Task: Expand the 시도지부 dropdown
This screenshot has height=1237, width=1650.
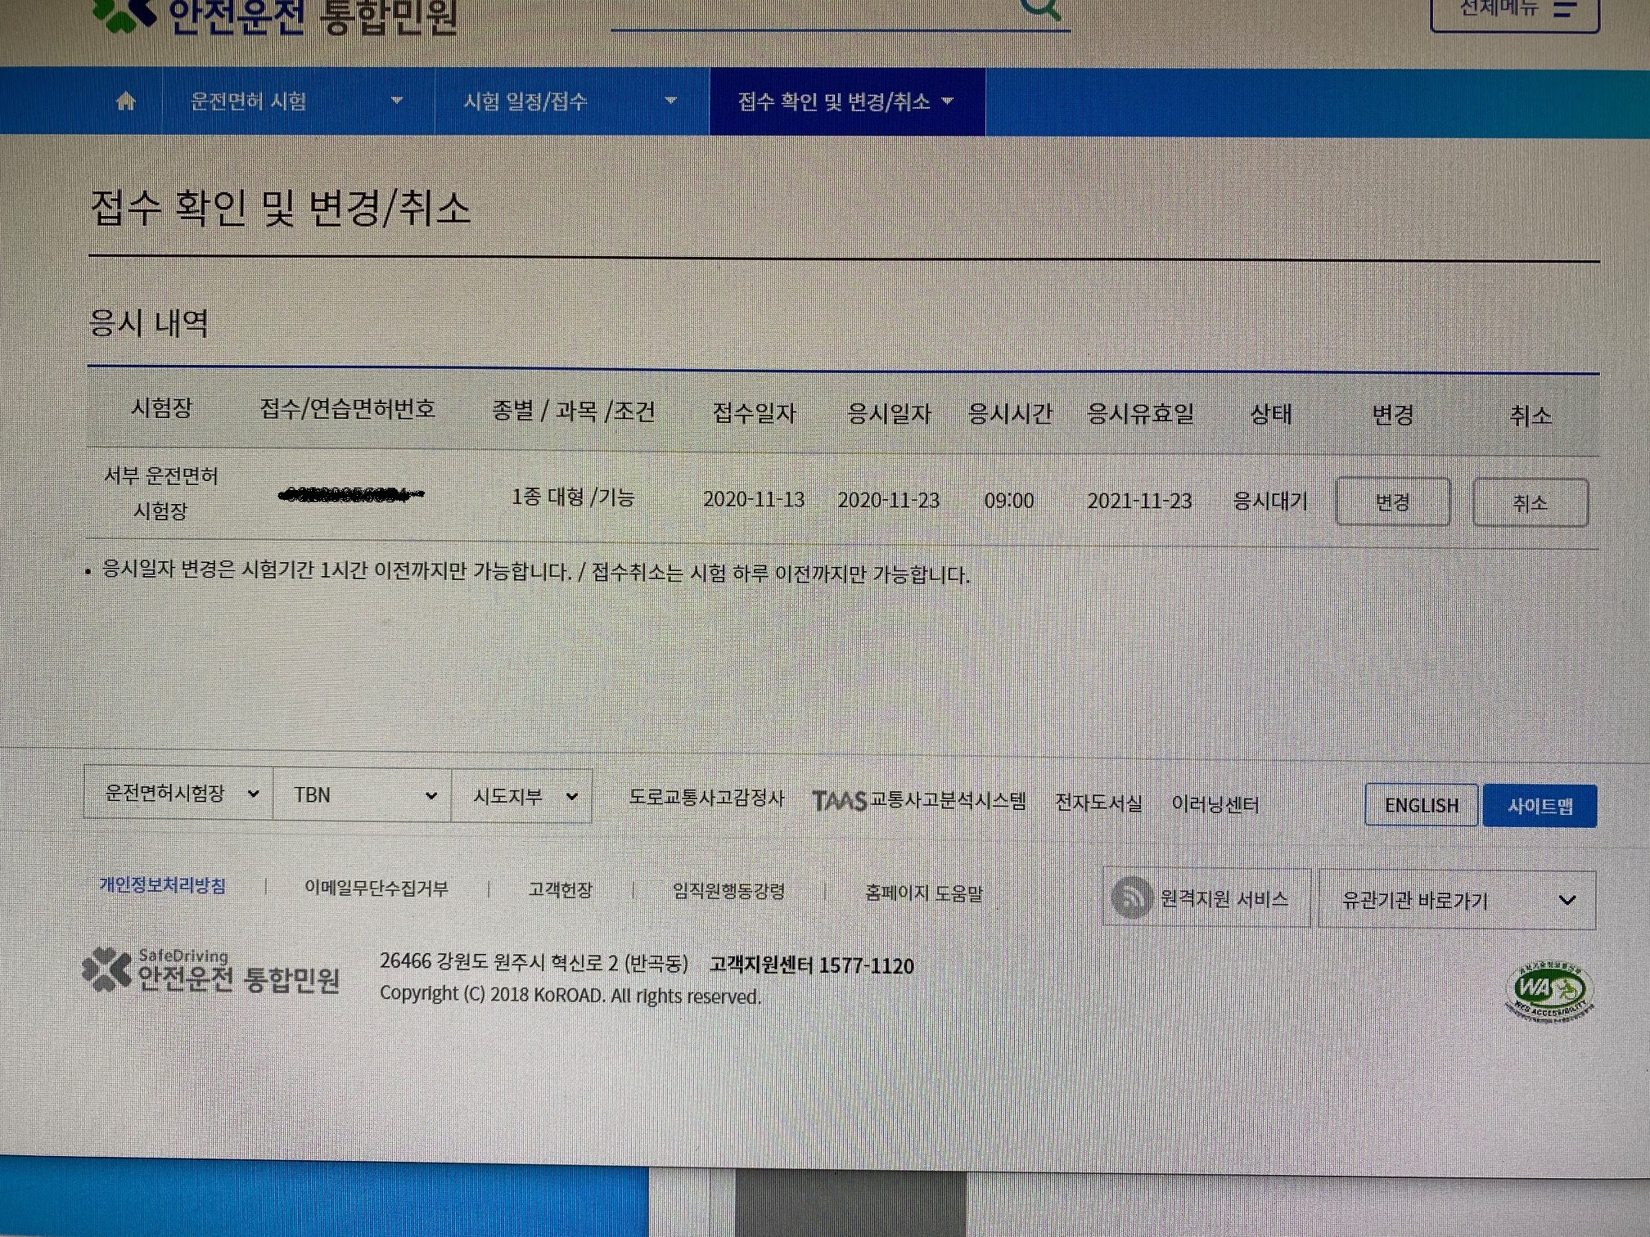Action: (522, 796)
